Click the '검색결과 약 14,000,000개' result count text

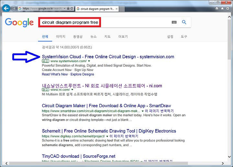pos(67,47)
